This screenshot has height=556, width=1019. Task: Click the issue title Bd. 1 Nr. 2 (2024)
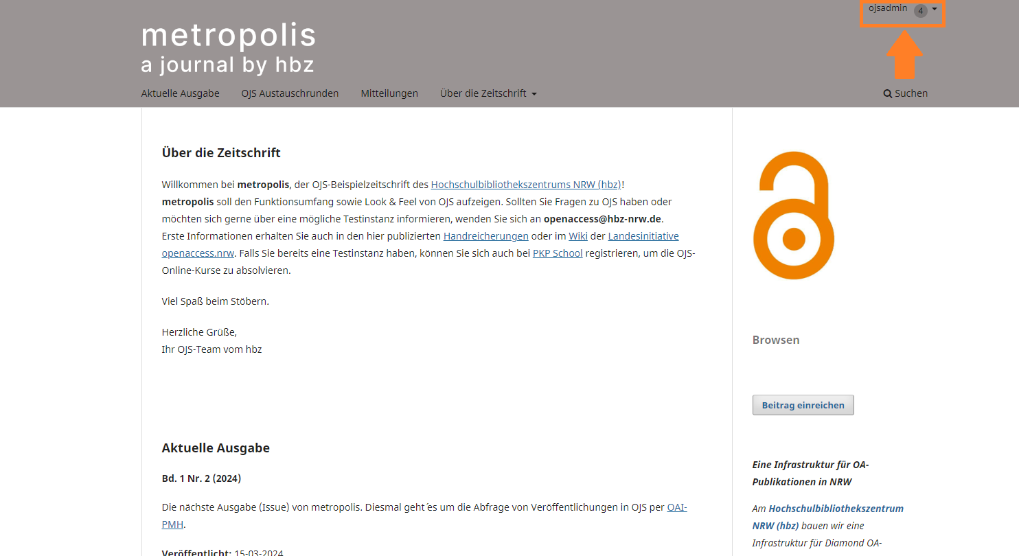pyautogui.click(x=201, y=478)
